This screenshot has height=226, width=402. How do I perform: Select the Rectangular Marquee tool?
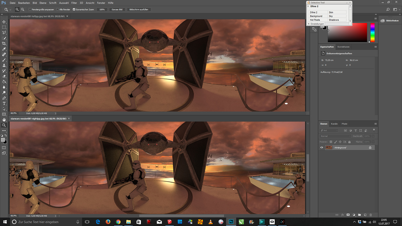pyautogui.click(x=4, y=27)
